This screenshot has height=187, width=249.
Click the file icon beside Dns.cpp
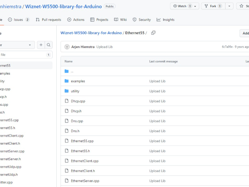point(67,121)
